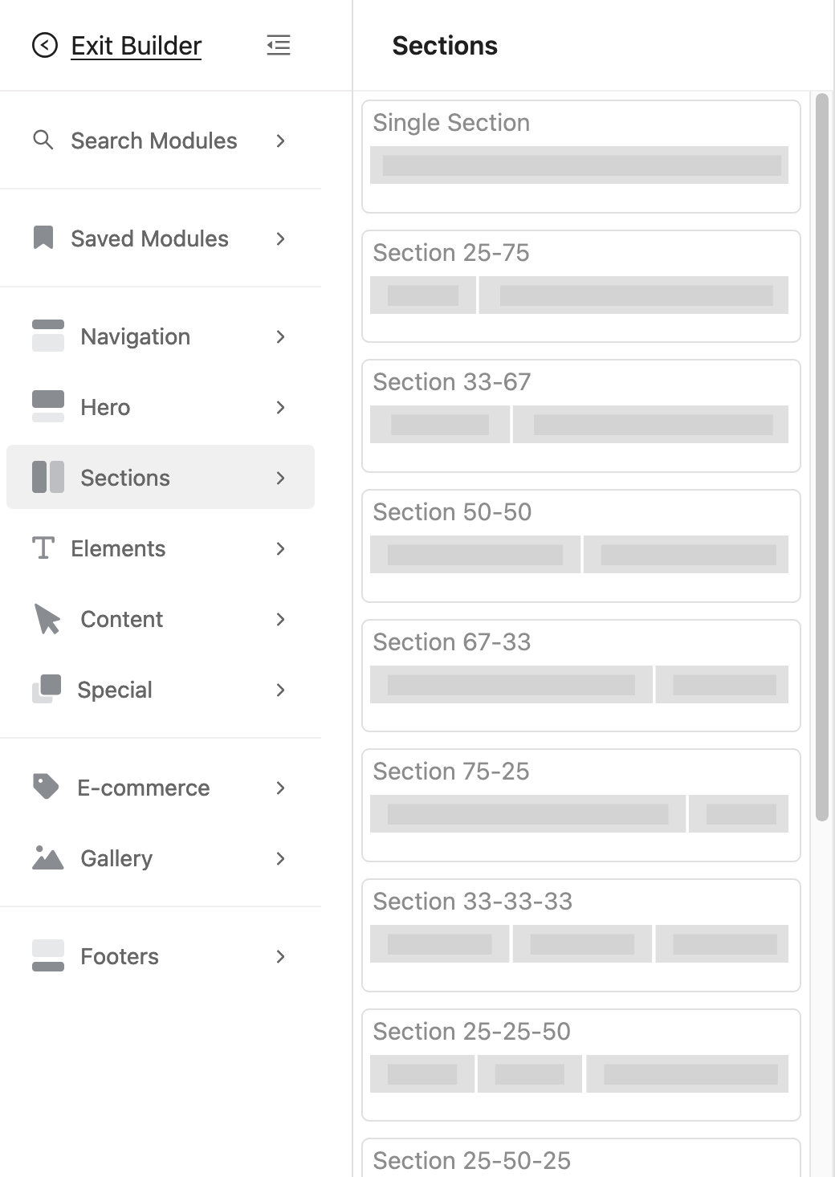Viewport: 835px width, 1177px height.
Task: Click the Navigation module icon
Action: click(x=48, y=336)
